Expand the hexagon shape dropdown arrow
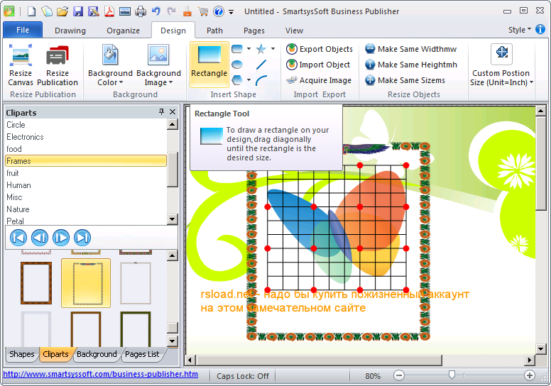551x386 pixels. [249, 80]
